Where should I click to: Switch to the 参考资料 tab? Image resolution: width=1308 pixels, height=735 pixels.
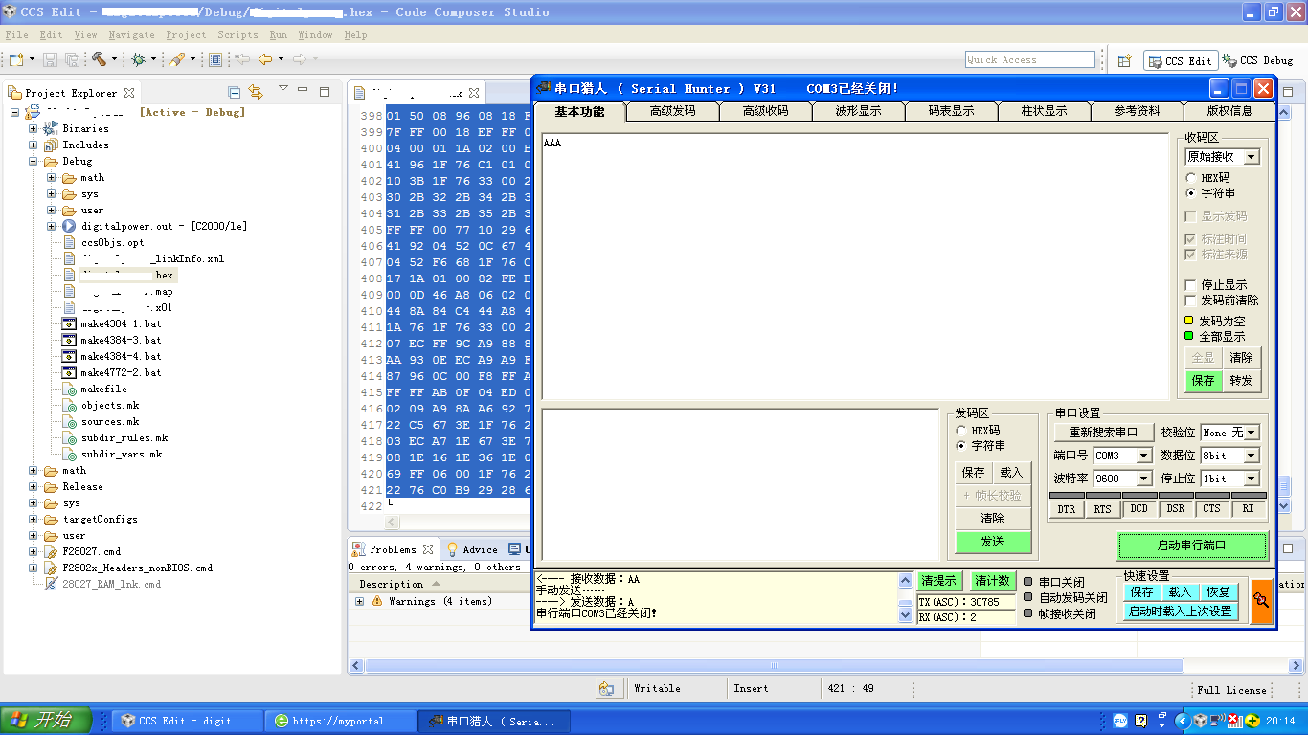tap(1137, 111)
